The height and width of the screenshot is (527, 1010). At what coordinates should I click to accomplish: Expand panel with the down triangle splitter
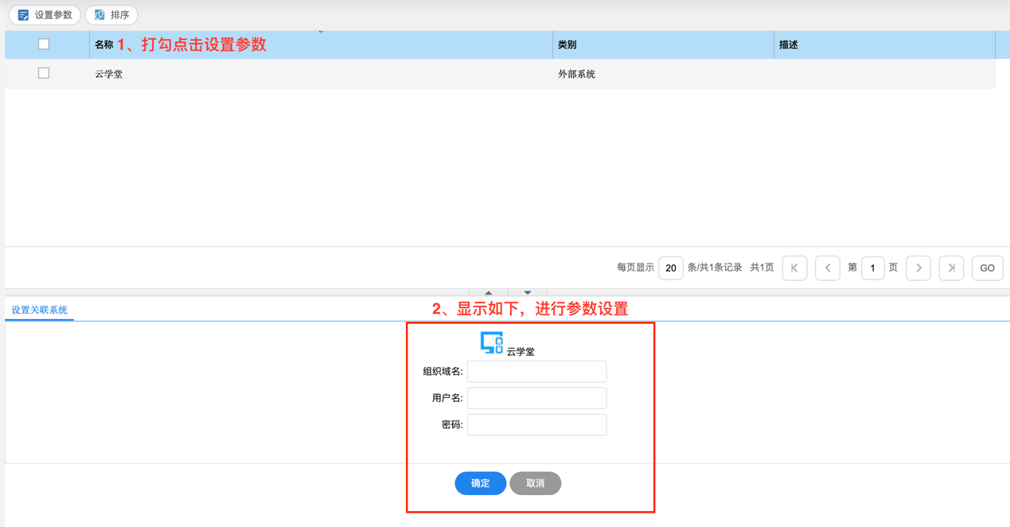(x=528, y=293)
